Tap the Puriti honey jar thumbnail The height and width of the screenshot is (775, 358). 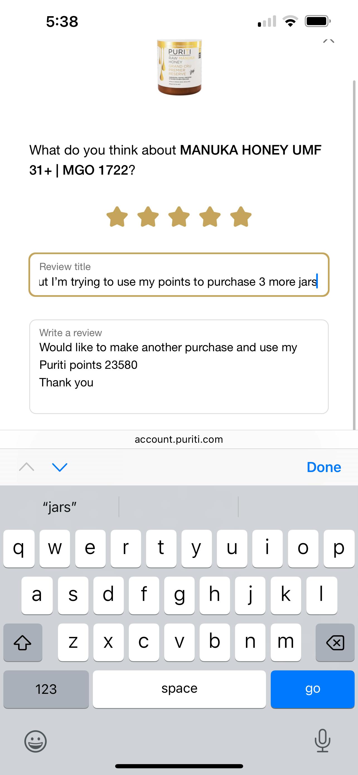(x=180, y=67)
